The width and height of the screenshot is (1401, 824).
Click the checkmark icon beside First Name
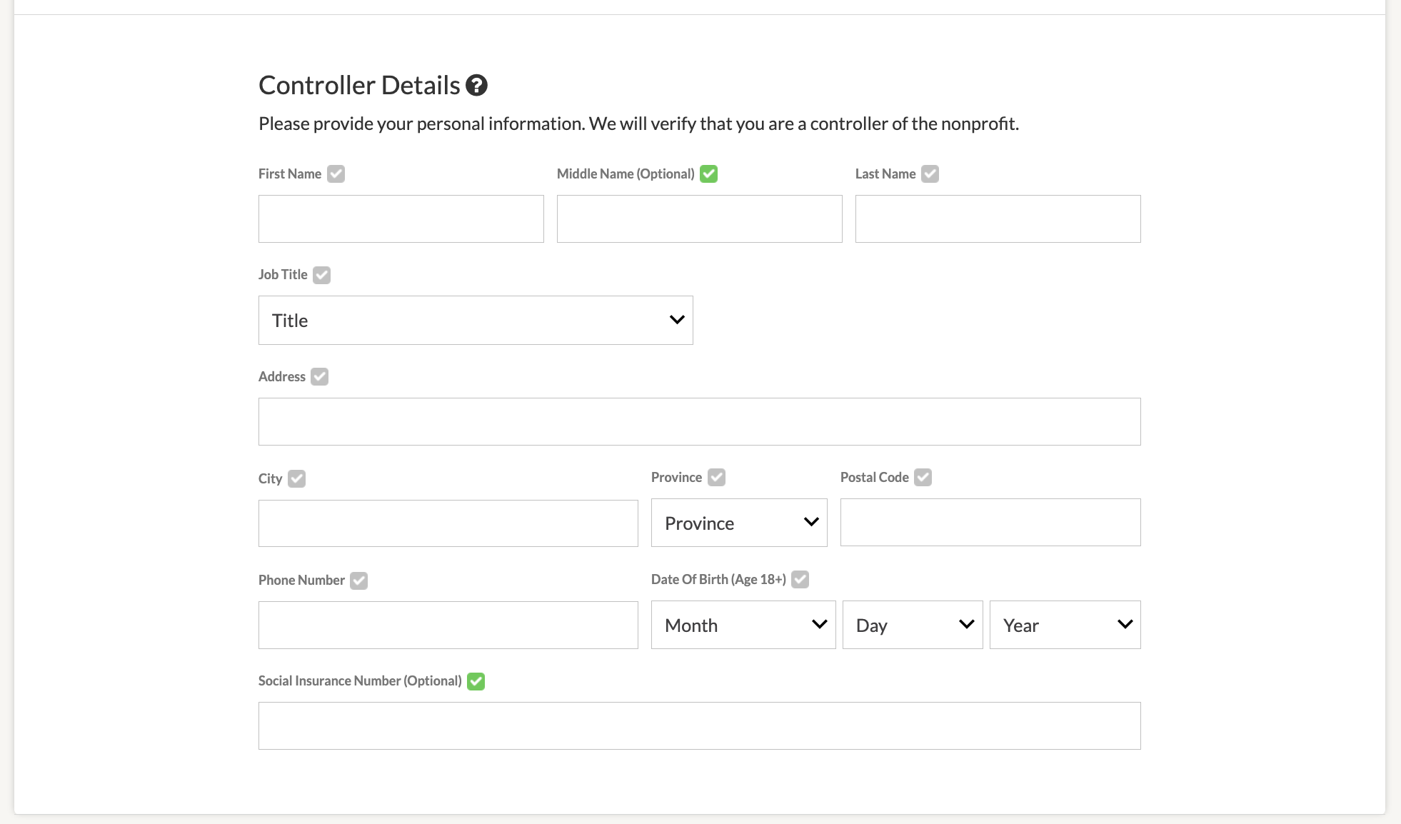[x=336, y=174]
